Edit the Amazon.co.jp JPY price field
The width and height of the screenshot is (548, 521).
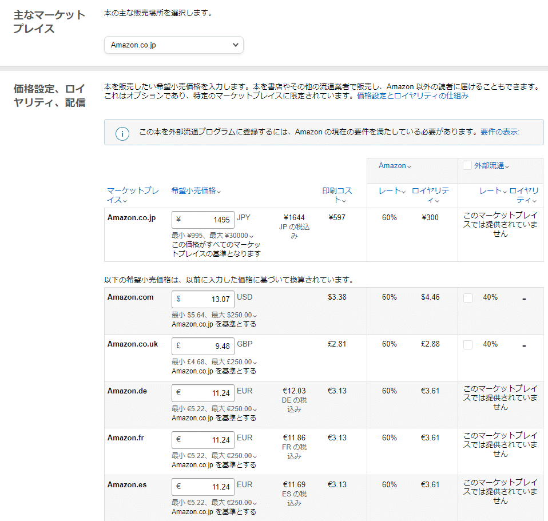(x=202, y=220)
